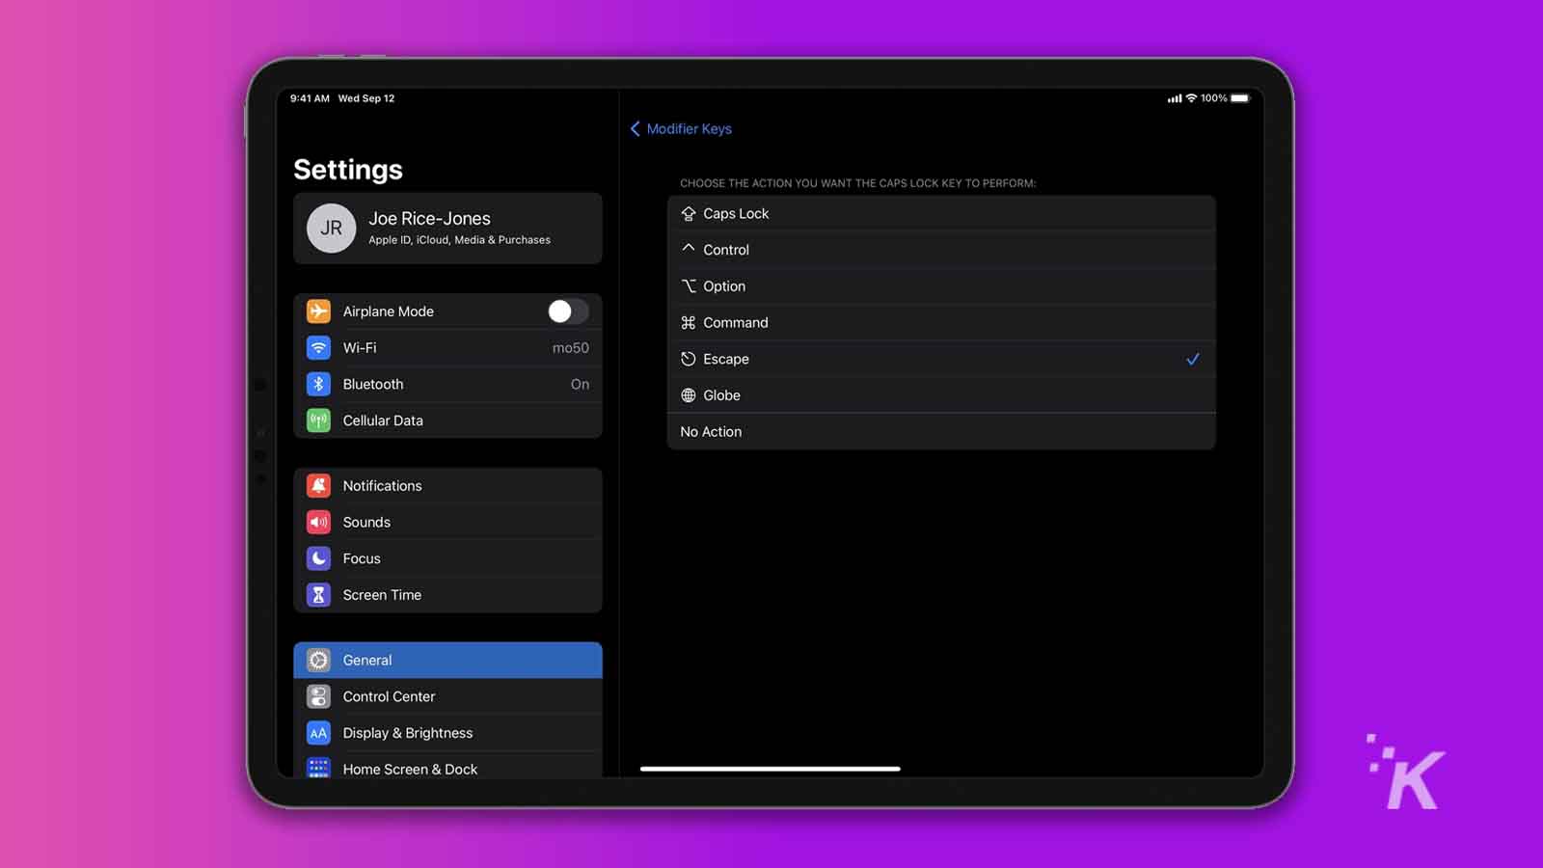Open Control Center settings
The width and height of the screenshot is (1543, 868).
tap(447, 696)
